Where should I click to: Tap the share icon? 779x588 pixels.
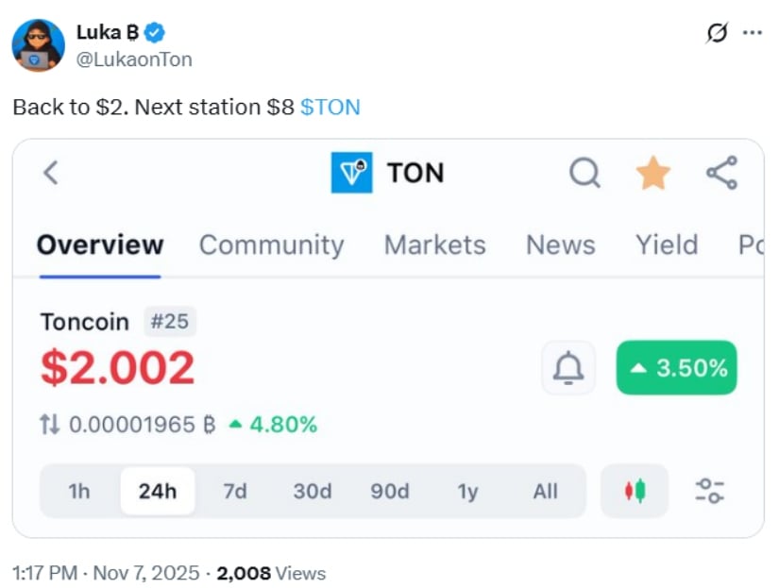721,173
